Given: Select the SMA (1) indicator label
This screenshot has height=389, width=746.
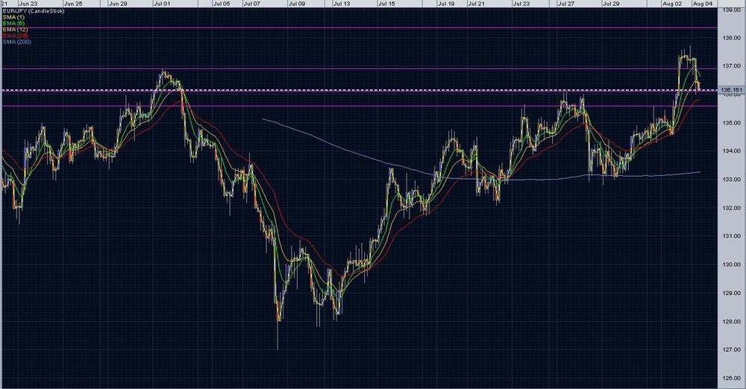Looking at the screenshot, I should 13,17.
